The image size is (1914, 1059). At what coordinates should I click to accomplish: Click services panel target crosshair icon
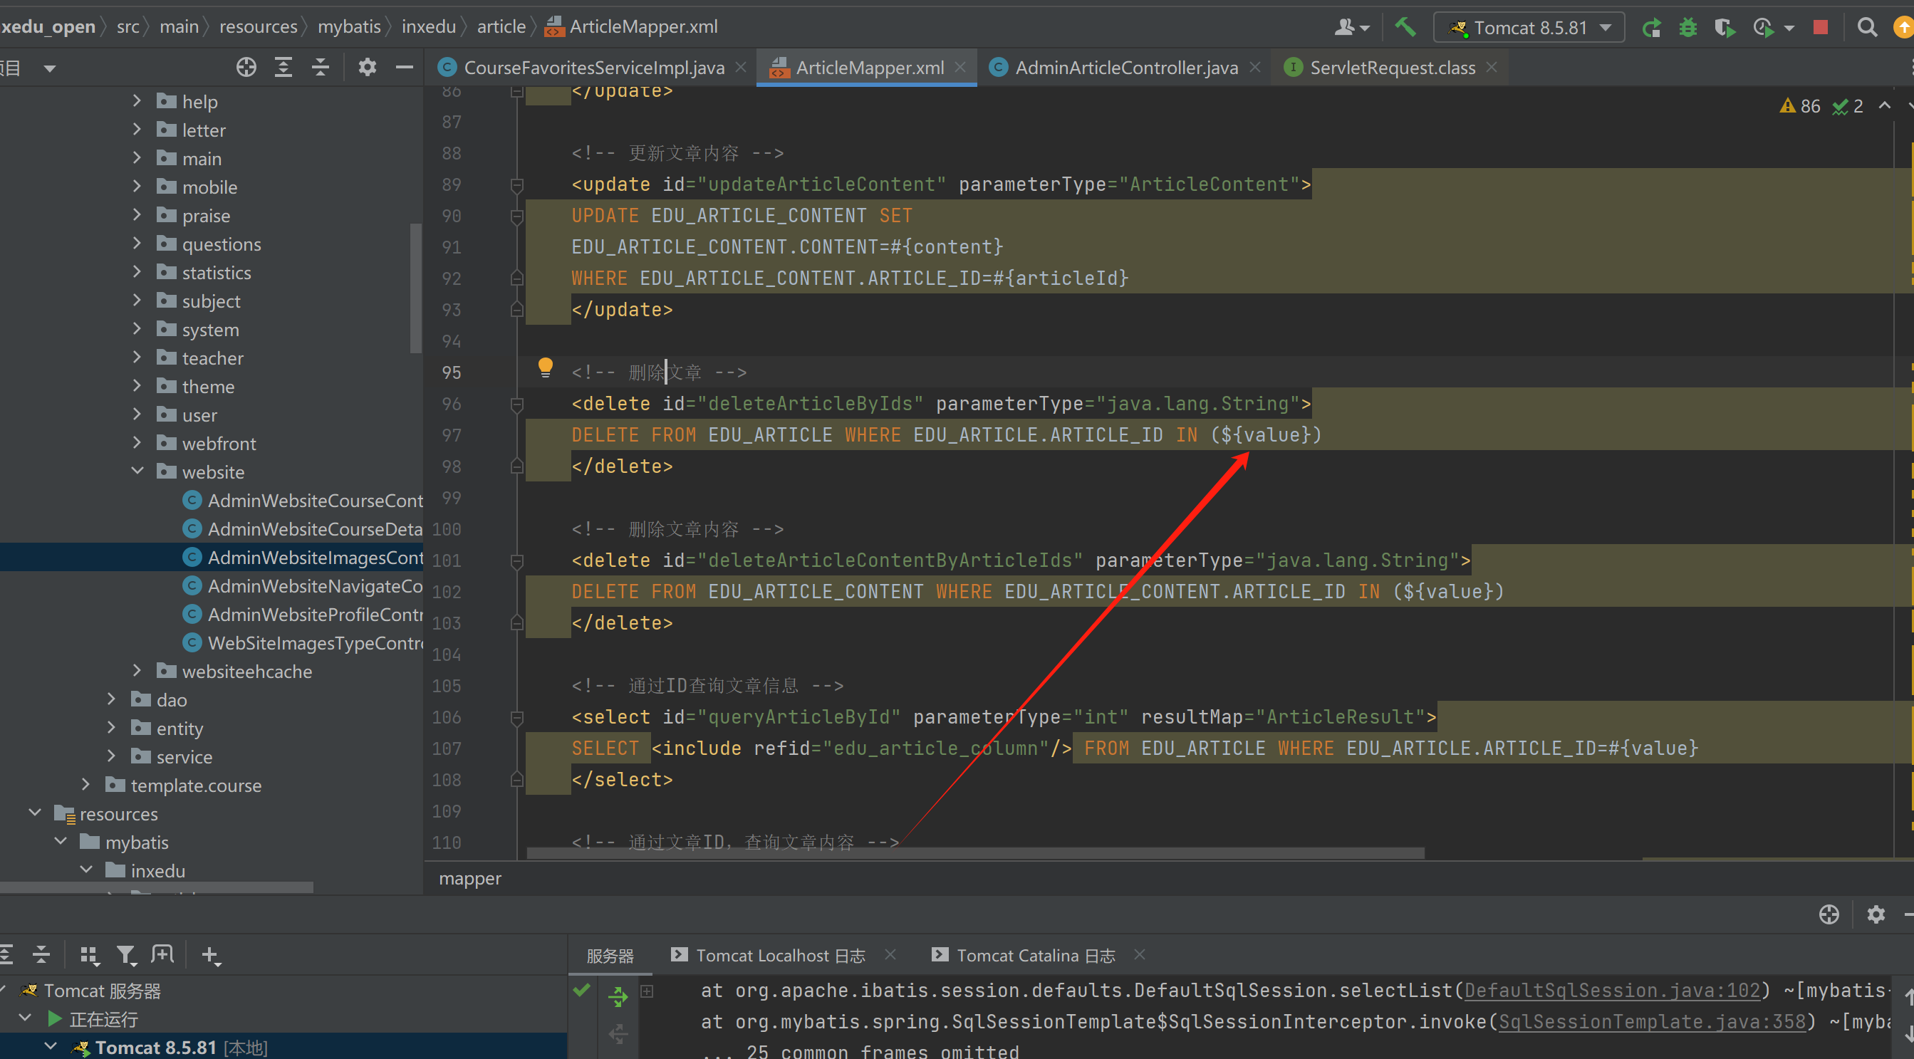tap(1829, 914)
